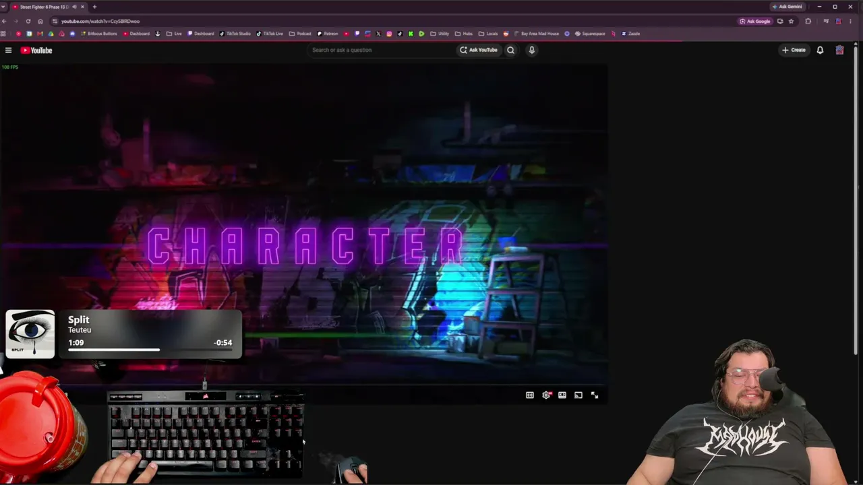This screenshot has width=863, height=485.
Task: Open the X bookmark icon
Action: pos(378,34)
